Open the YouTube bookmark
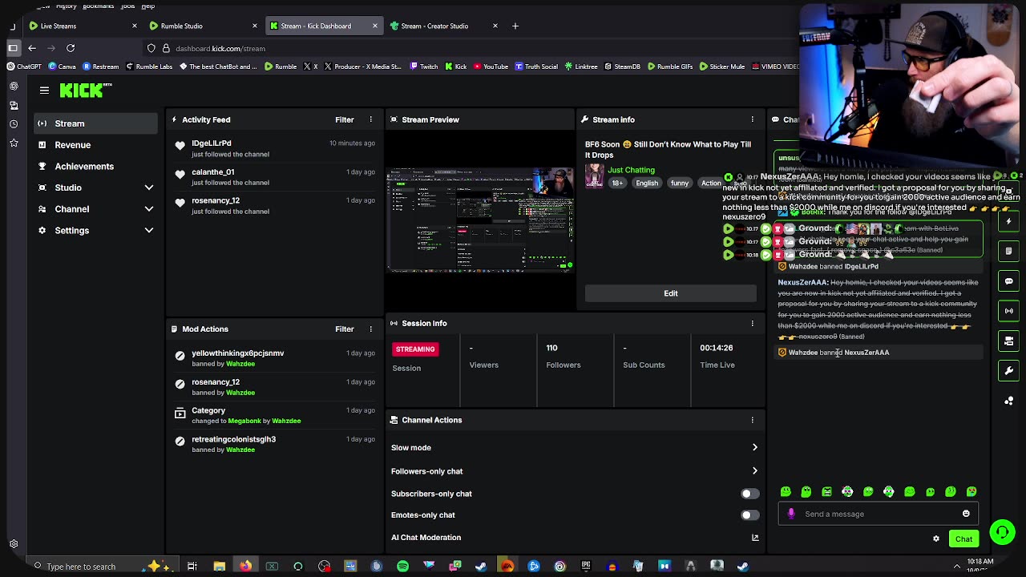Screen dimensions: 1026x577 click(491, 67)
